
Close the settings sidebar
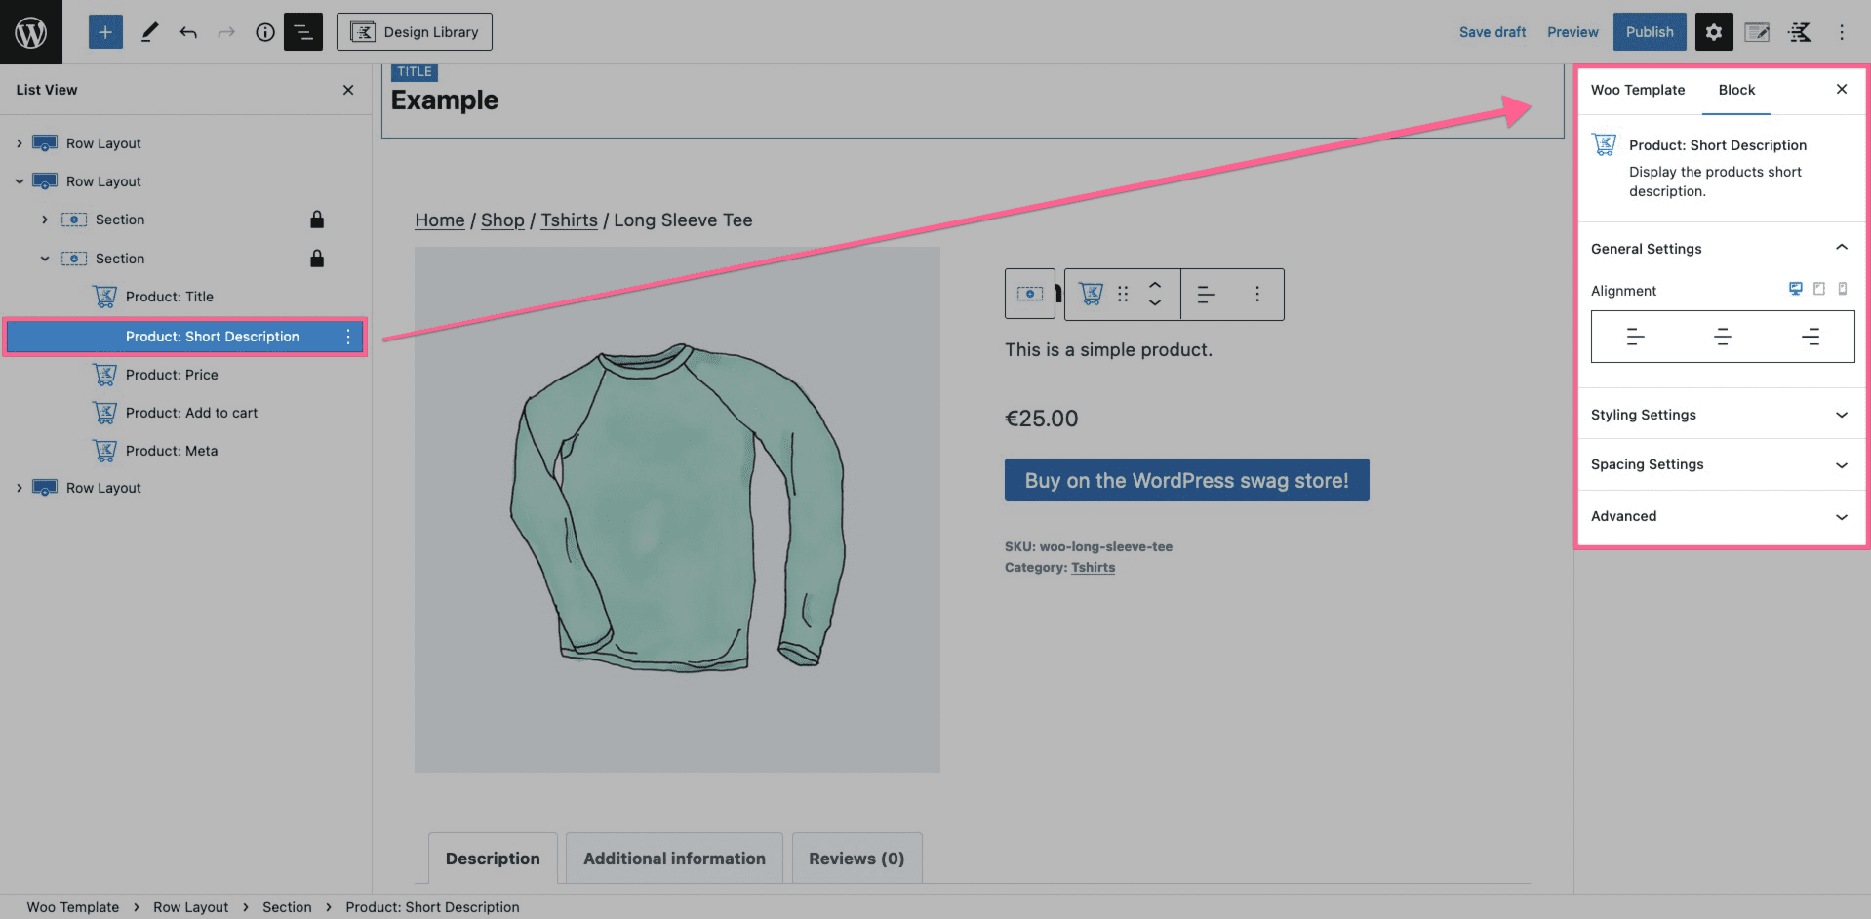[1842, 90]
